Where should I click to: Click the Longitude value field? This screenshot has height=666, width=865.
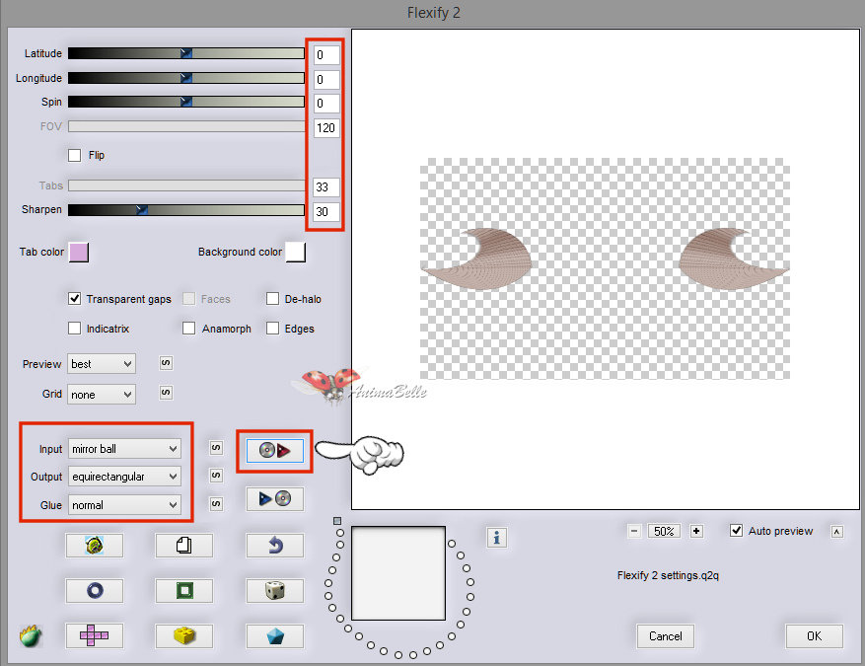click(326, 80)
